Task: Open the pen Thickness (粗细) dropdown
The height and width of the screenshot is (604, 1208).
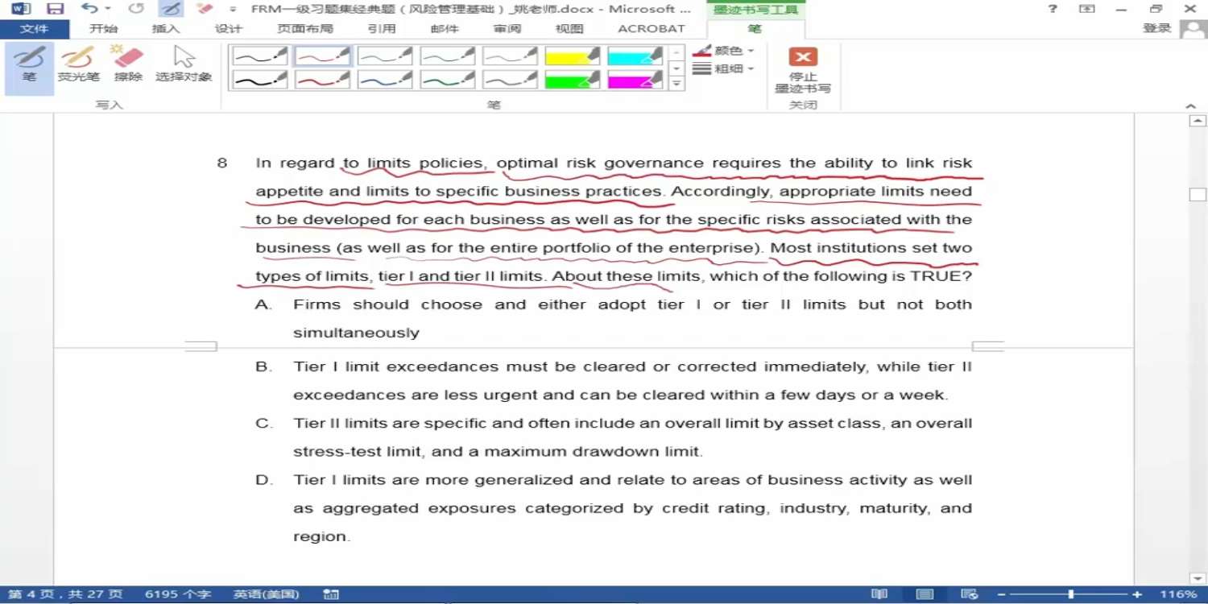Action: click(x=724, y=69)
